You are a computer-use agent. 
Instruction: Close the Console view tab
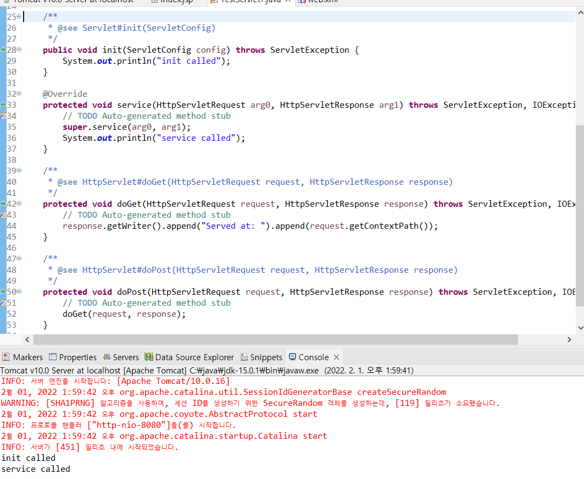tap(337, 357)
